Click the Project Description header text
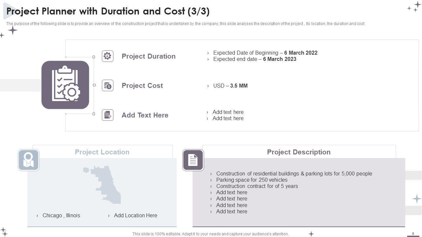 click(298, 152)
